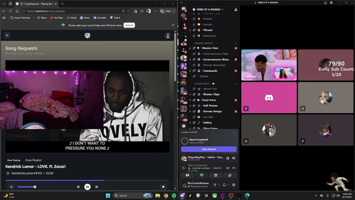This screenshot has width=355, height=200.
Task: Open the Twitch bookmark in favorites bar
Action: (x=115, y=18)
